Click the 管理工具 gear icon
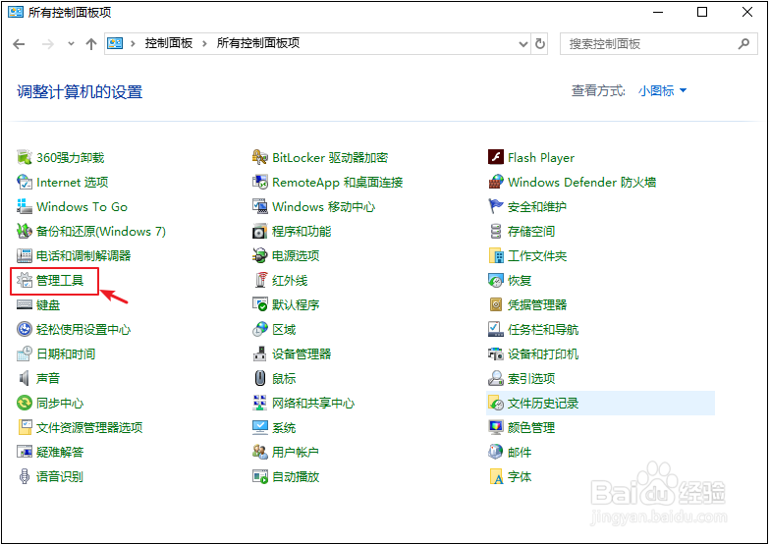 point(24,281)
